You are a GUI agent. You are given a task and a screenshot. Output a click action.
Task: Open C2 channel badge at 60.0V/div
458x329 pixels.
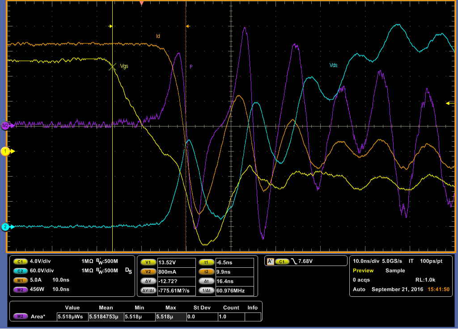21,270
